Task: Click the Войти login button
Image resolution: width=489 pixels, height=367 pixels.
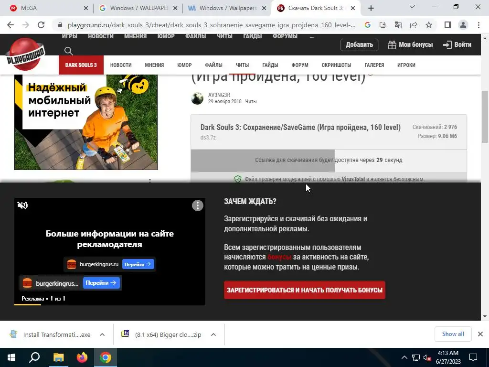Action: click(457, 44)
